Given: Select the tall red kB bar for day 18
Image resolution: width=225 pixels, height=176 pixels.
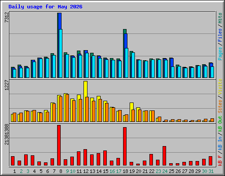Looking at the screenshot, I should tap(125, 147).
